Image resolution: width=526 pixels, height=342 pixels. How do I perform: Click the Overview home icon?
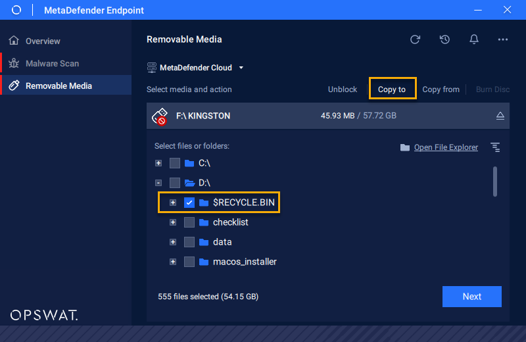[14, 41]
